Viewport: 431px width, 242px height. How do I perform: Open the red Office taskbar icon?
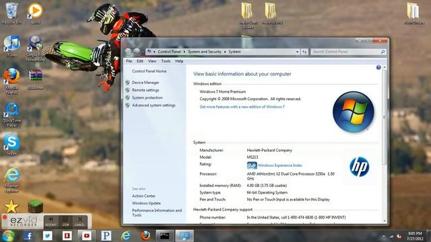[x=67, y=236]
